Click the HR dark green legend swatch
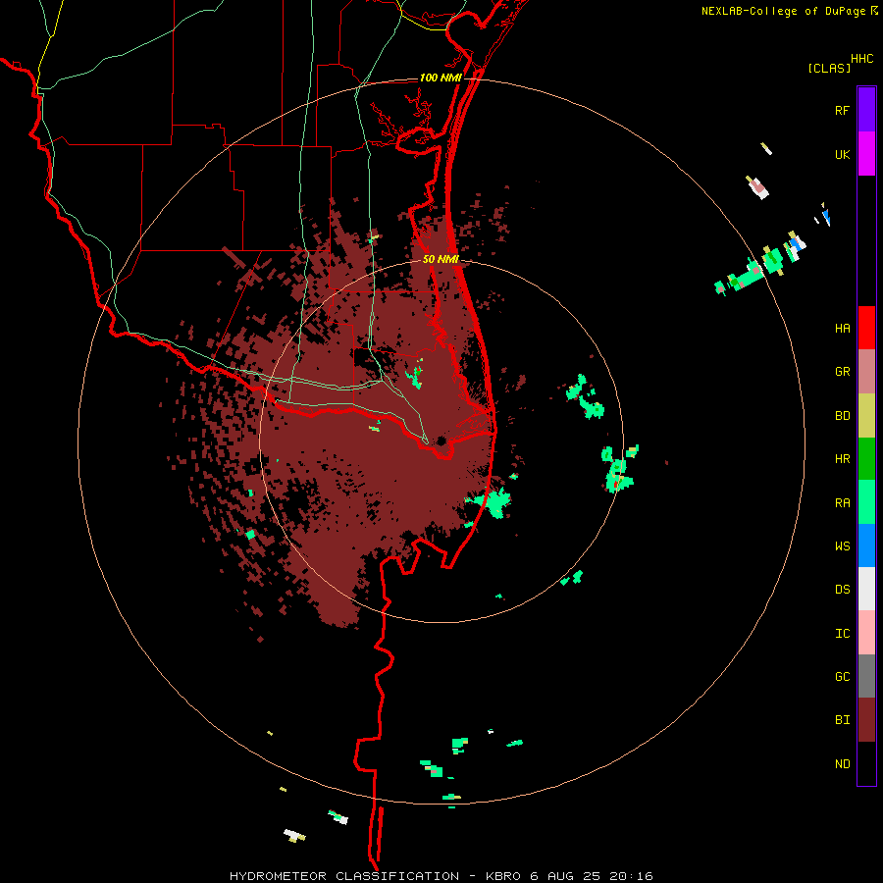Image resolution: width=883 pixels, height=883 pixels. [866, 459]
